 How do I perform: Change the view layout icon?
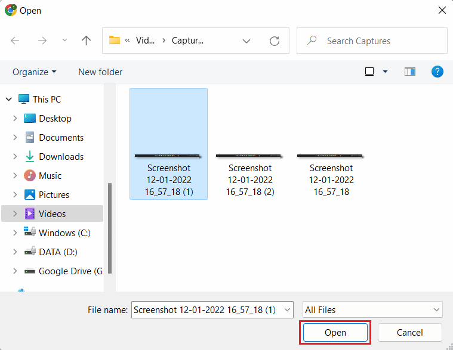pos(369,72)
